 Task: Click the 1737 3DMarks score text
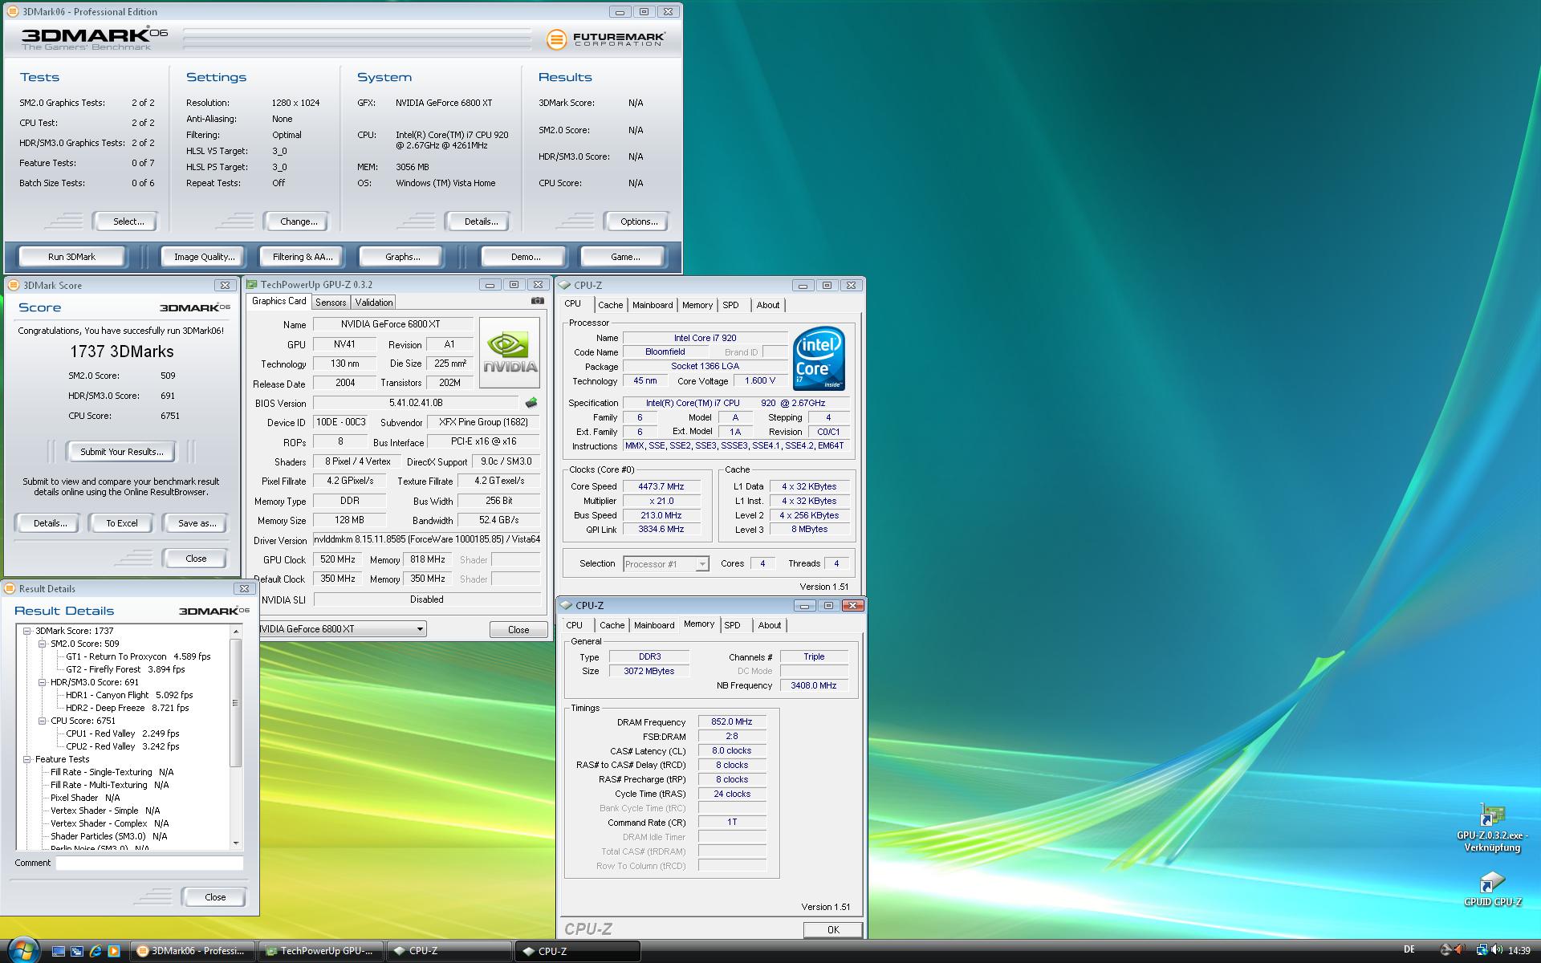coord(122,351)
